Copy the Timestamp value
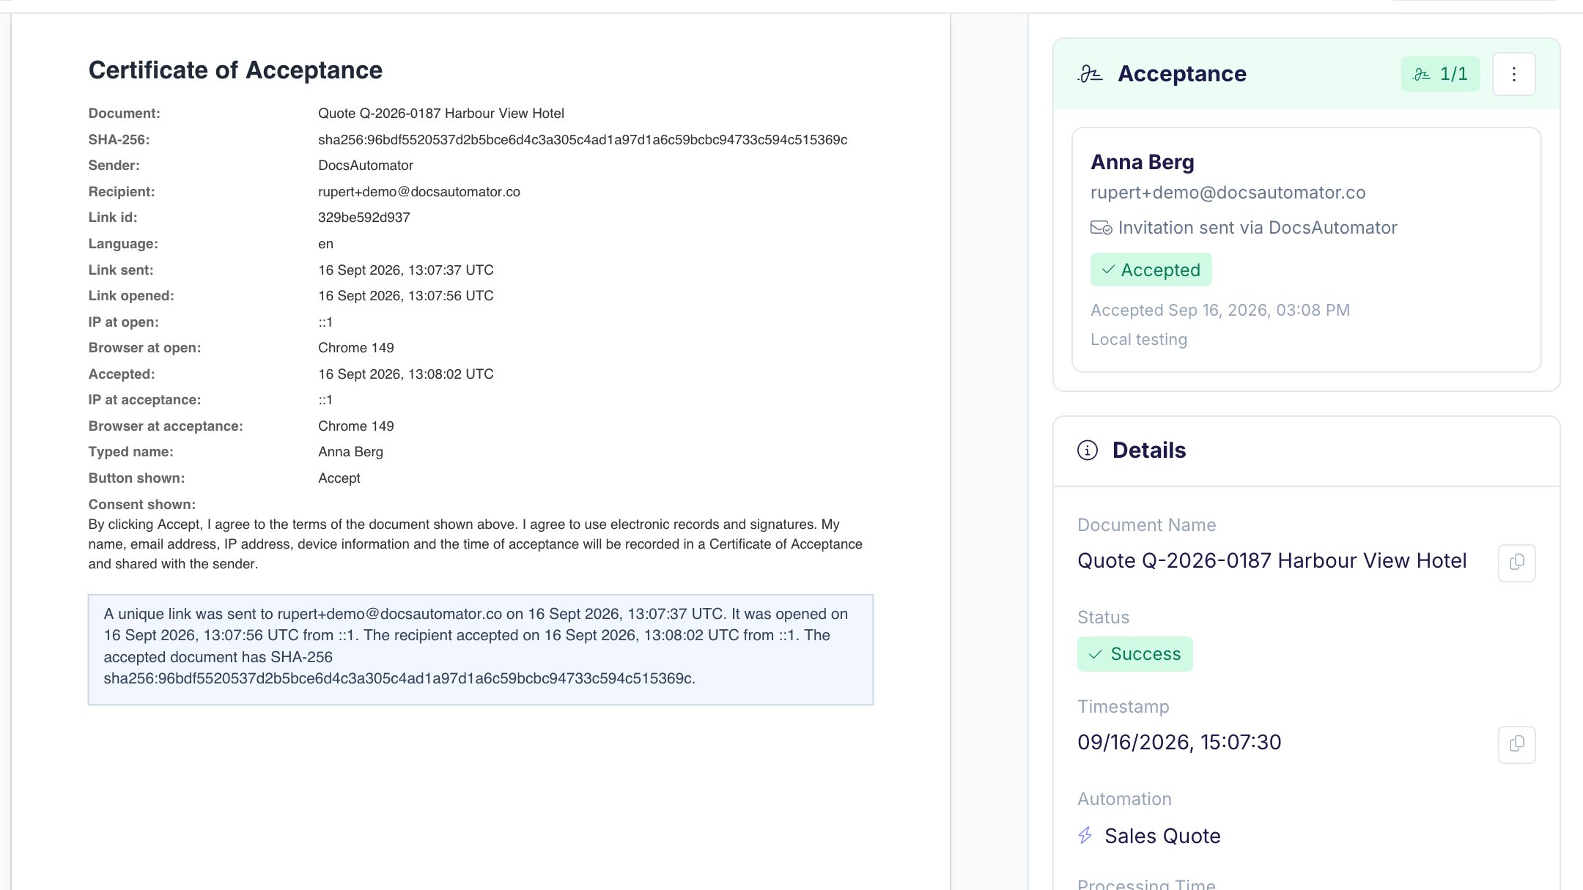Image resolution: width=1583 pixels, height=890 pixels. pyautogui.click(x=1516, y=744)
